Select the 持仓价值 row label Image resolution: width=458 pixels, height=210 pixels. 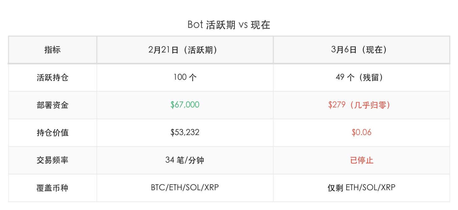tap(52, 133)
